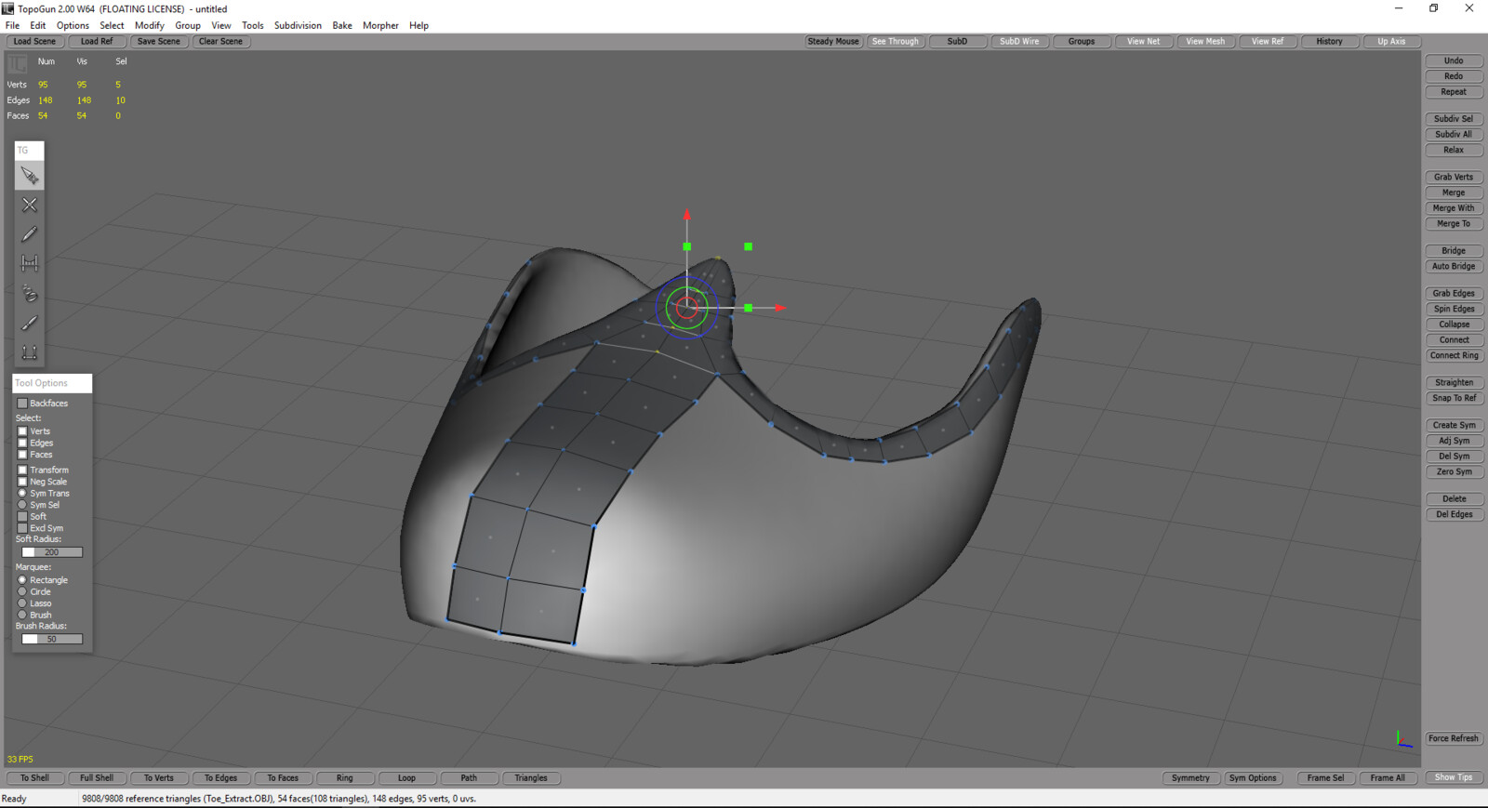This screenshot has width=1488, height=808.
Task: Click the TG logo icon beside the stats
Action: [x=18, y=64]
